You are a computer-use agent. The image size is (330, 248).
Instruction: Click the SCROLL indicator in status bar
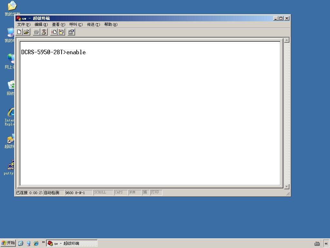(x=103, y=192)
